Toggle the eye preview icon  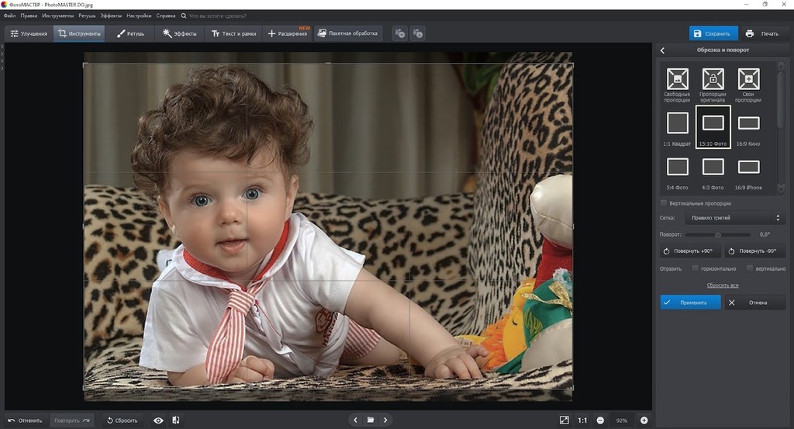tap(158, 420)
